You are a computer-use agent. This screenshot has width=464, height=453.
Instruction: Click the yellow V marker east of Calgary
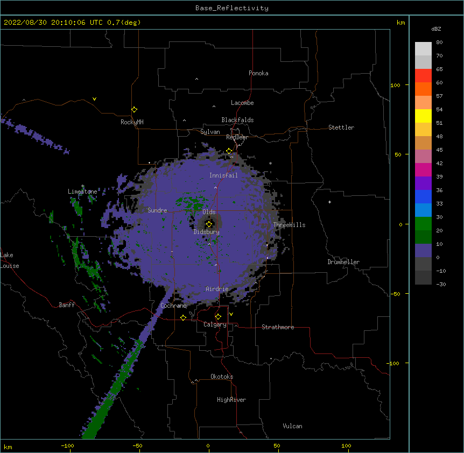(x=231, y=314)
